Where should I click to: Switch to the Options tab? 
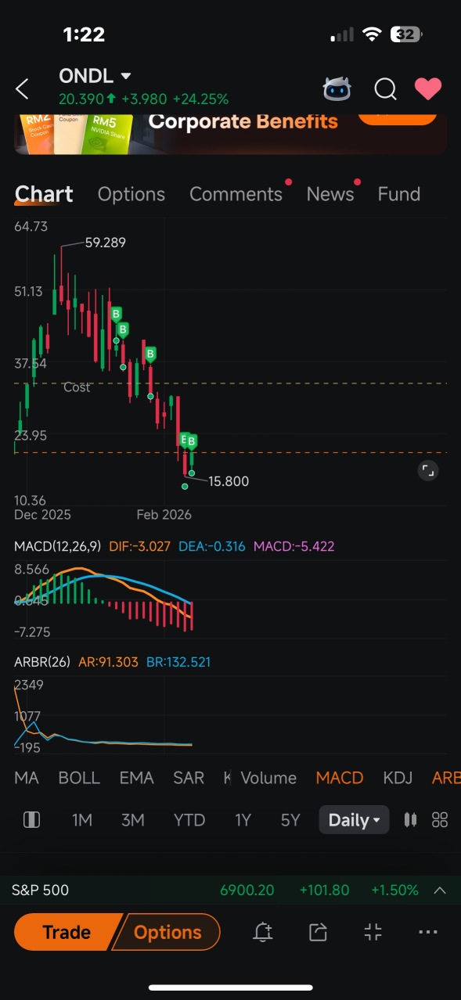pos(131,194)
